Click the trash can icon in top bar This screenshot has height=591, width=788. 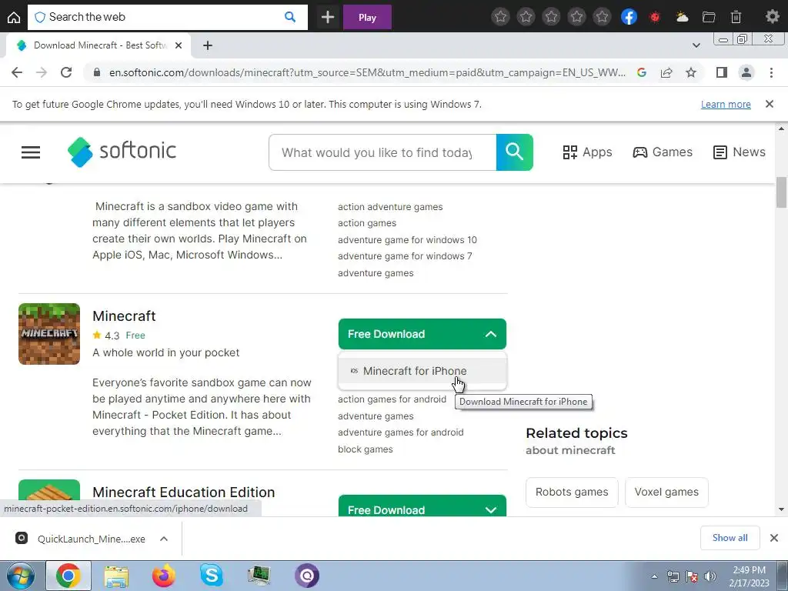click(736, 17)
